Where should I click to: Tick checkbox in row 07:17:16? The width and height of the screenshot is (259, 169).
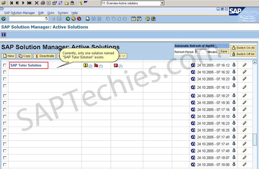5,109
